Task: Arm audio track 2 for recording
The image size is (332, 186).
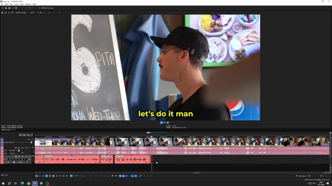Action: 16,148
